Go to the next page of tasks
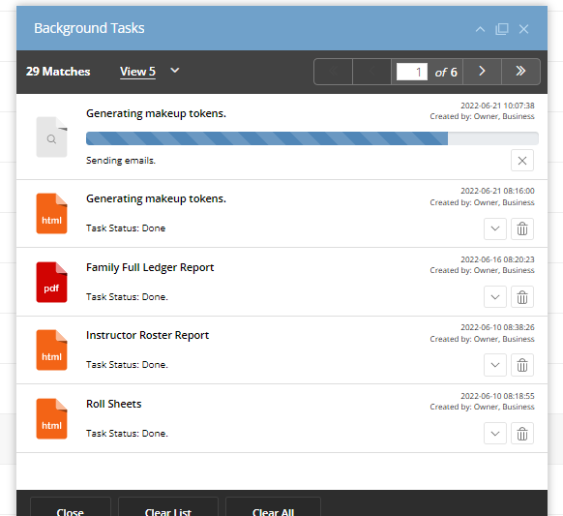The width and height of the screenshot is (563, 516). (x=482, y=71)
